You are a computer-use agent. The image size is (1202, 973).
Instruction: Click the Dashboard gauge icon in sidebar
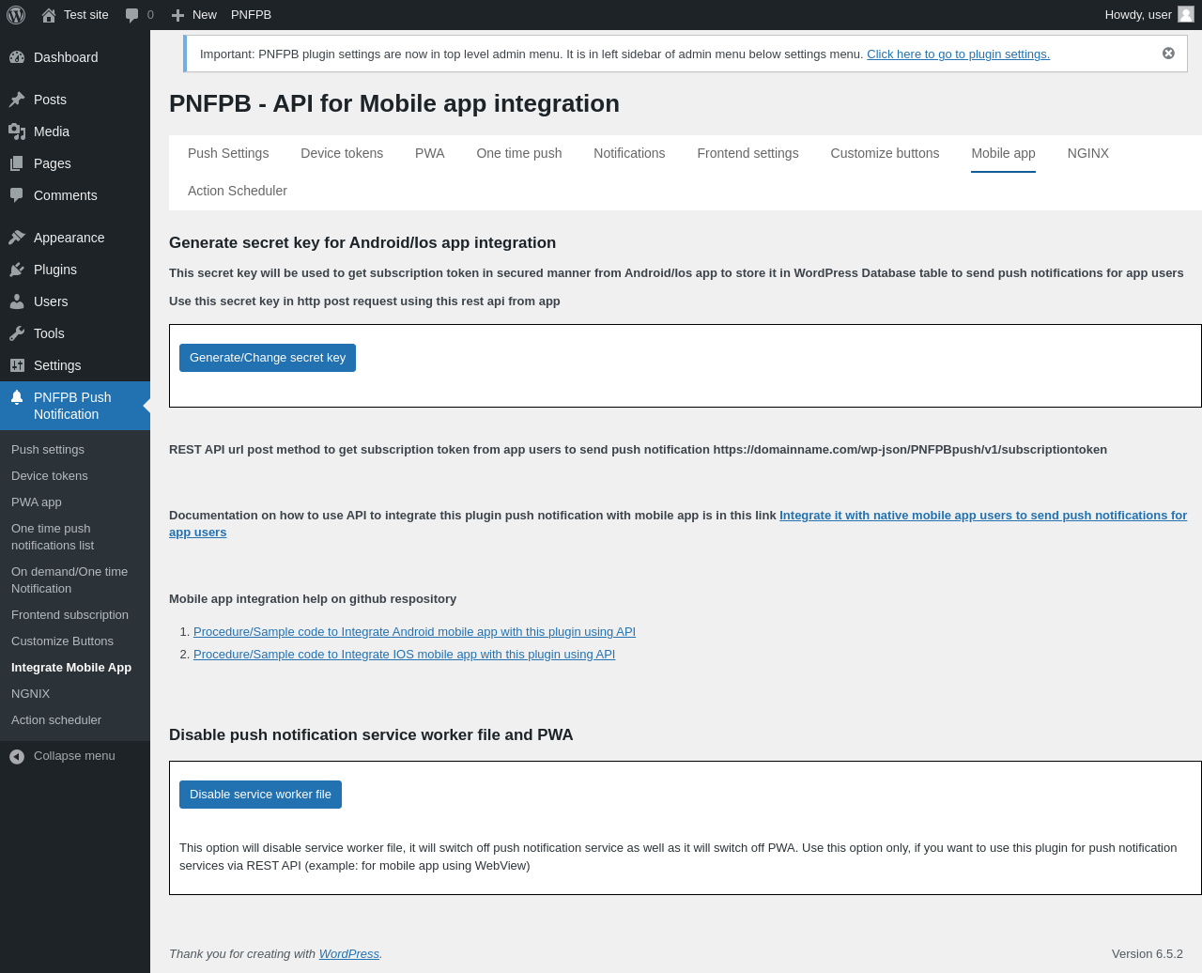click(x=17, y=57)
